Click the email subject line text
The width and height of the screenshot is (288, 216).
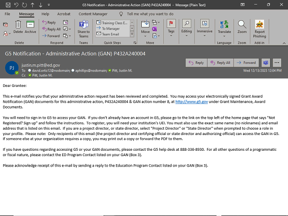tap(75, 54)
